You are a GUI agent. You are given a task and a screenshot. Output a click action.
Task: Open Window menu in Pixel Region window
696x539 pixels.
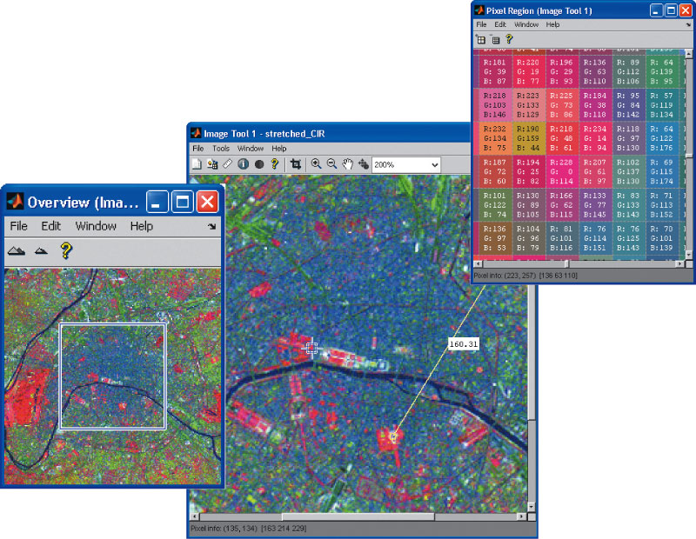[526, 24]
